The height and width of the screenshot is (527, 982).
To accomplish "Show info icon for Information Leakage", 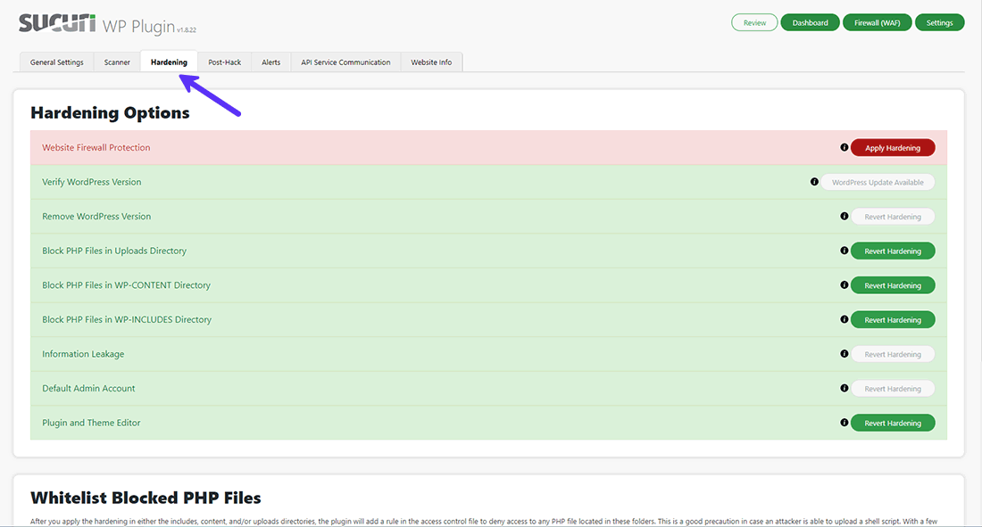I will (x=845, y=354).
